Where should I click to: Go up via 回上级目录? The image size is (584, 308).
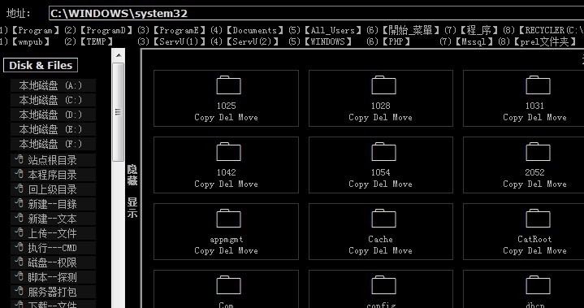click(x=54, y=189)
